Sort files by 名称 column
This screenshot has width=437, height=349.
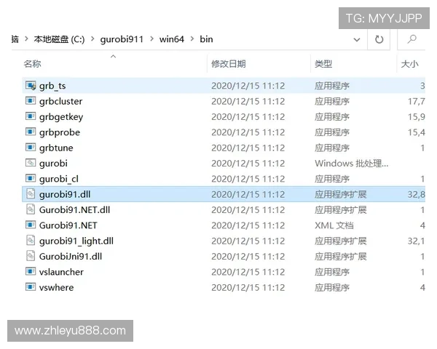[32, 64]
